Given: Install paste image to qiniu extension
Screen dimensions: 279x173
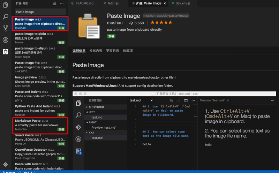Looking at the screenshot, I should pos(61,43).
